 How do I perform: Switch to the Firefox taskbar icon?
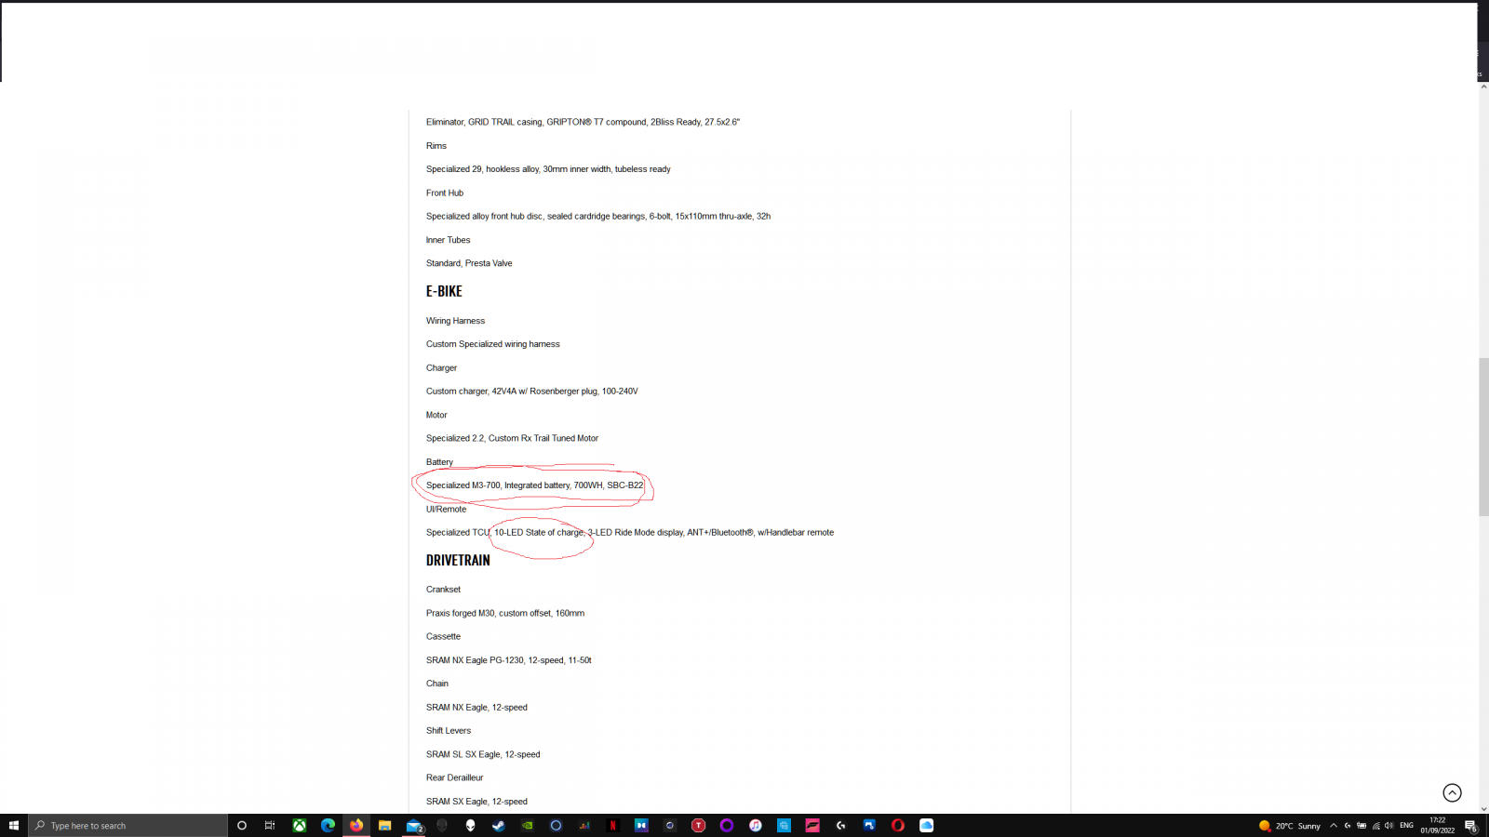coord(356,825)
